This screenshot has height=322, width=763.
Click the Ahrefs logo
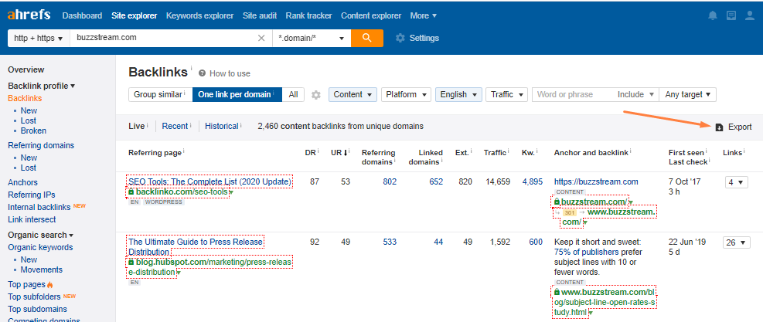click(29, 15)
